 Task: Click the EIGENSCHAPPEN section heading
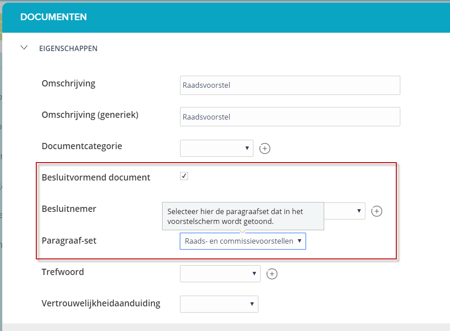point(69,48)
